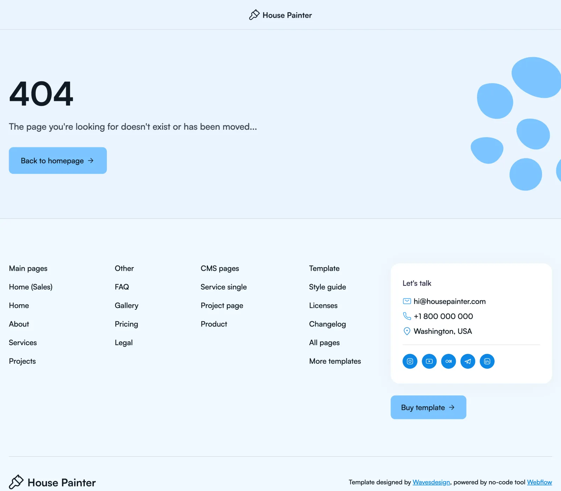This screenshot has width=561, height=491.
Task: Open the Changelog link
Action: pyautogui.click(x=327, y=324)
